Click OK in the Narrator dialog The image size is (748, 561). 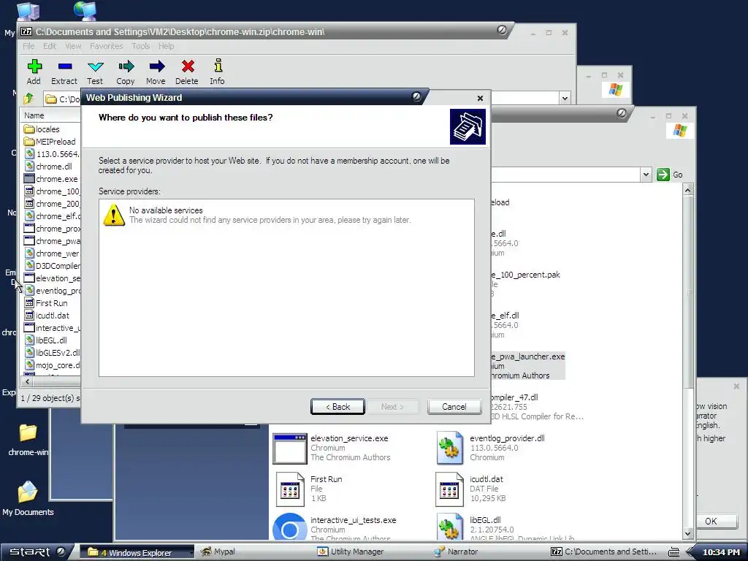click(x=711, y=521)
